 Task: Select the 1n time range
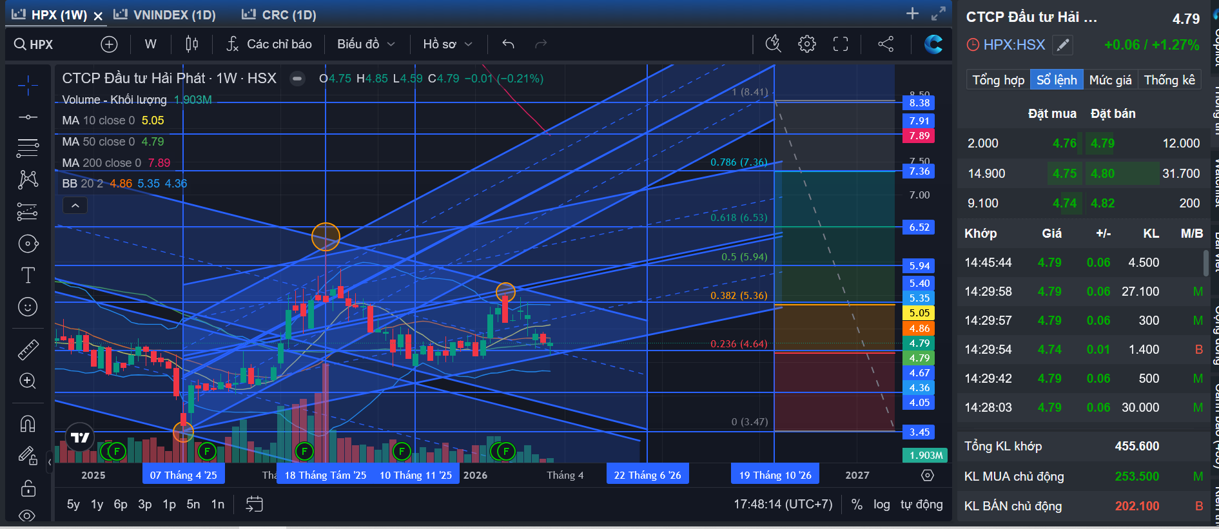[218, 505]
